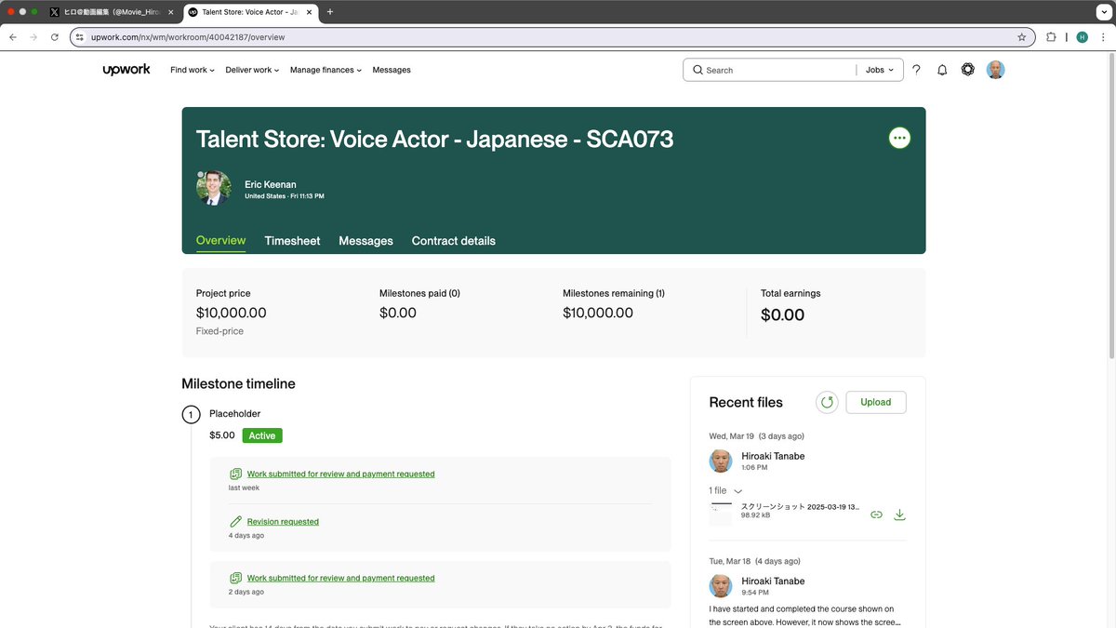This screenshot has width=1116, height=628.
Task: Open the browser tab search dropdown
Action: [x=1103, y=12]
